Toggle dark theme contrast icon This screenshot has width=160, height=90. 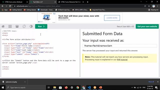click(31, 26)
